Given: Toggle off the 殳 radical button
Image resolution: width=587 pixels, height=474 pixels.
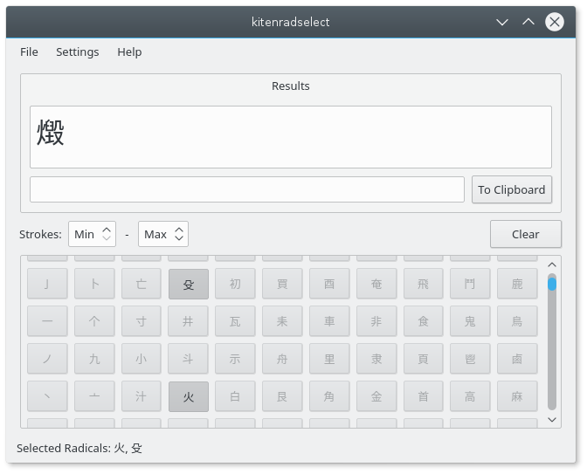Looking at the screenshot, I should coord(188,284).
